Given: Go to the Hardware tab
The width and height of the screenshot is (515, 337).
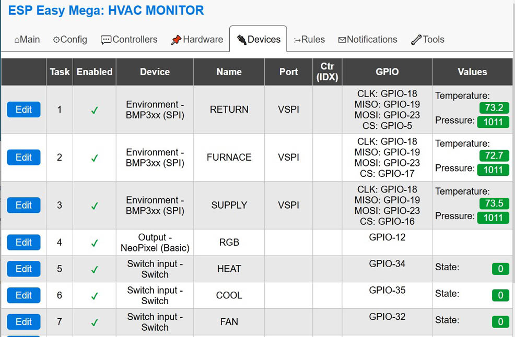Looking at the screenshot, I should tap(197, 40).
